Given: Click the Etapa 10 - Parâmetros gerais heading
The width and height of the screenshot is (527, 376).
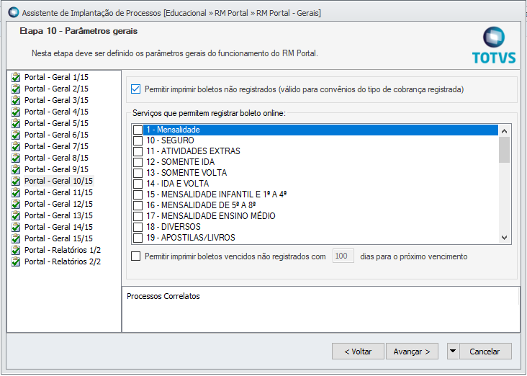Looking at the screenshot, I should point(78,31).
